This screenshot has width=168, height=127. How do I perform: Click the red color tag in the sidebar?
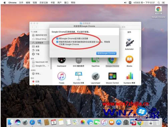coord(36,81)
